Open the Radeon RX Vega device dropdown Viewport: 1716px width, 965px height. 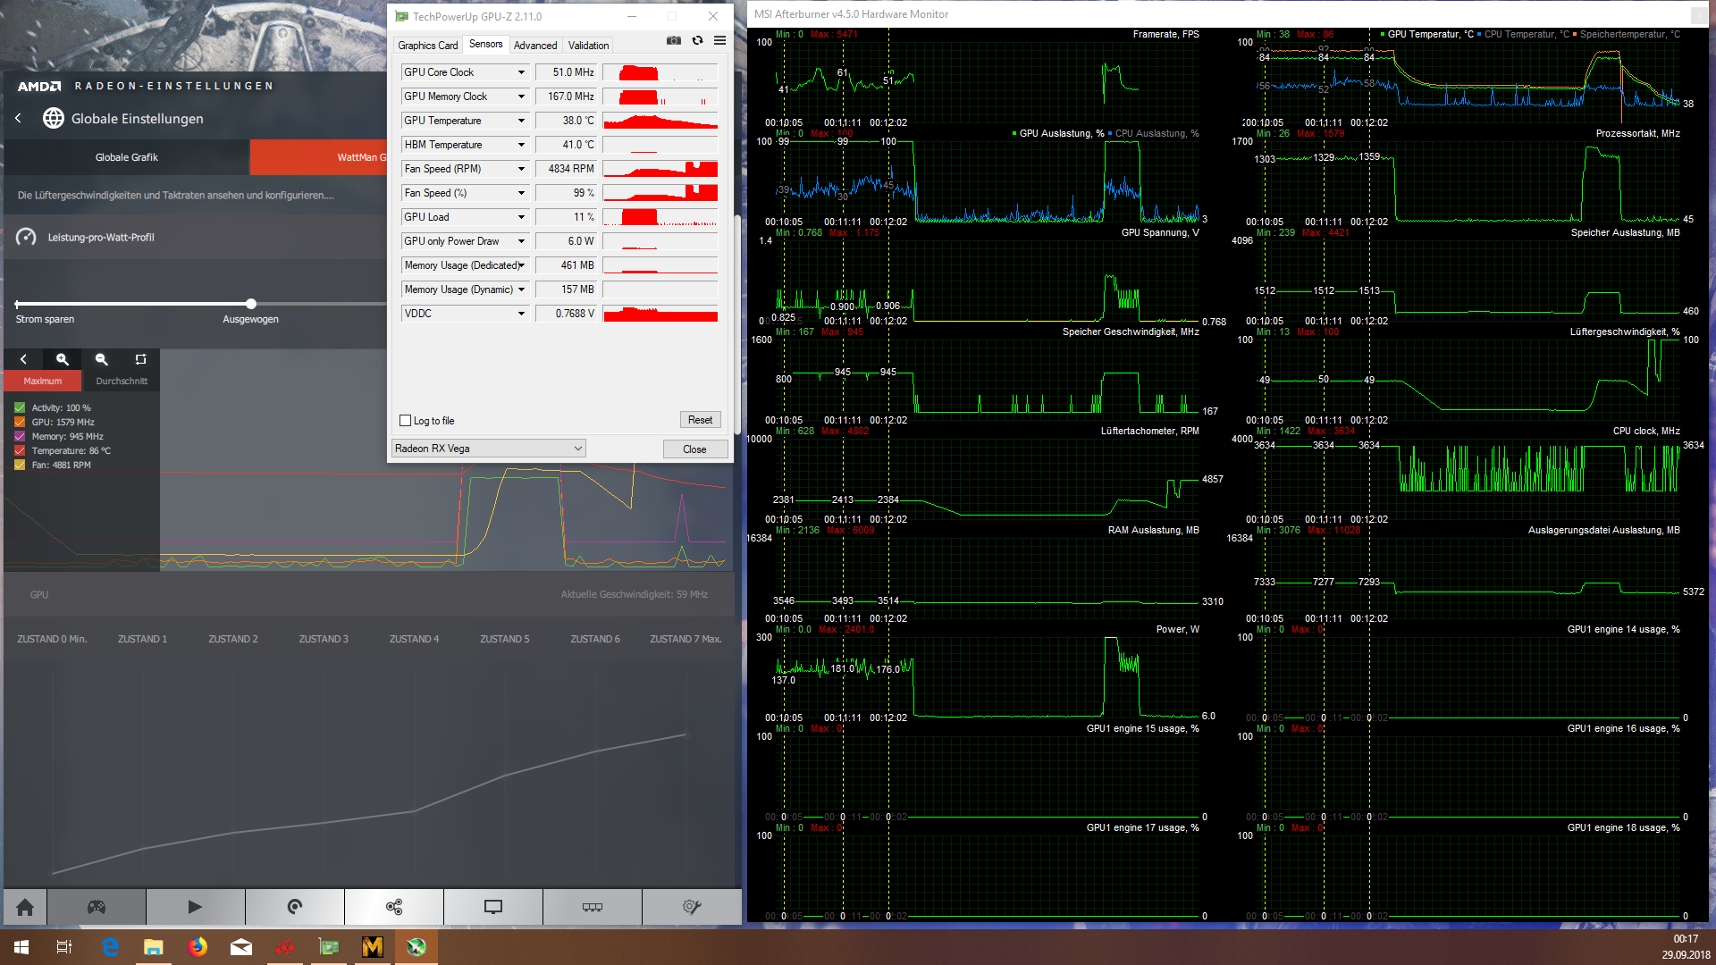(488, 449)
